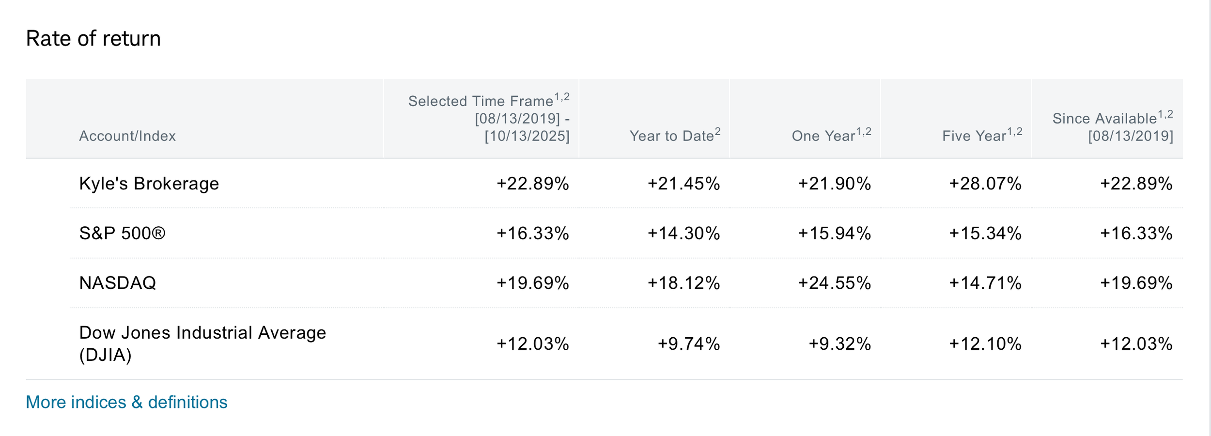
Task: Click DJIA One Year +9.32% value
Action: coord(839,344)
